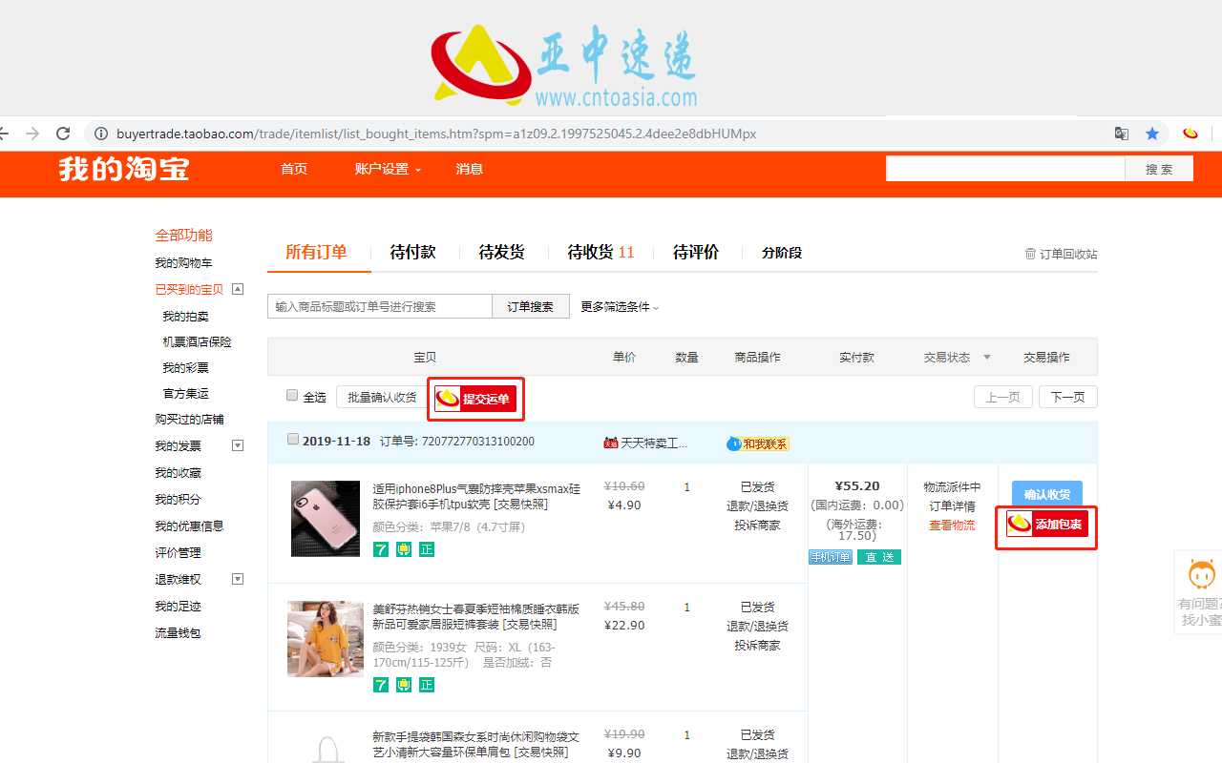This screenshot has height=763, width=1222.
Task: Switch to the 所有订单 tab
Action: (x=316, y=252)
